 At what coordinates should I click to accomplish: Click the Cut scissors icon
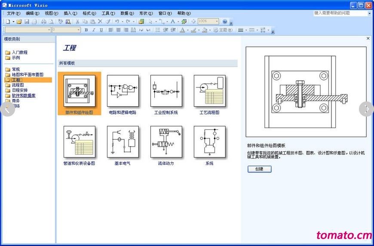77,22
